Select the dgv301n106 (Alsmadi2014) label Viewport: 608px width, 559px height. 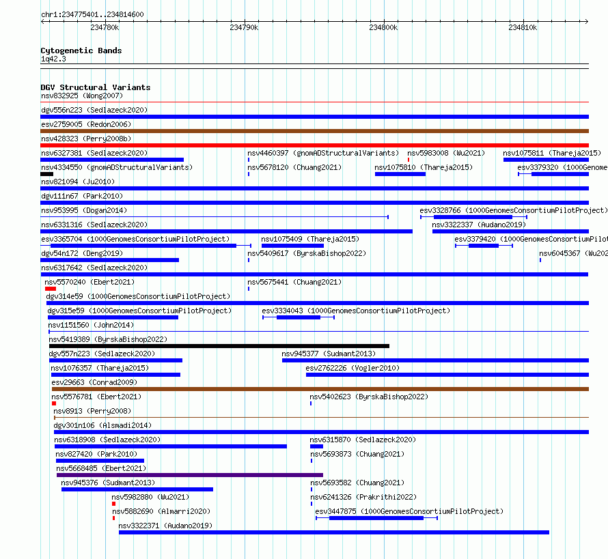pos(102,425)
